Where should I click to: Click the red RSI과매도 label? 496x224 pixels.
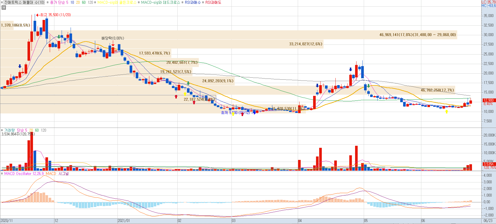pos(213,2)
